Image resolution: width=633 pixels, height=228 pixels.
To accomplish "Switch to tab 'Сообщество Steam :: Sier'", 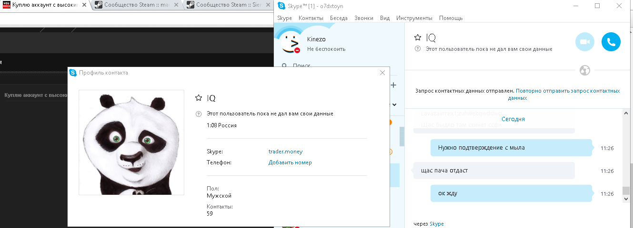I will point(228,6).
